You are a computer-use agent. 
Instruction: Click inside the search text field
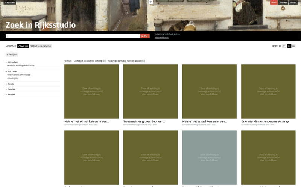[x=71, y=36]
